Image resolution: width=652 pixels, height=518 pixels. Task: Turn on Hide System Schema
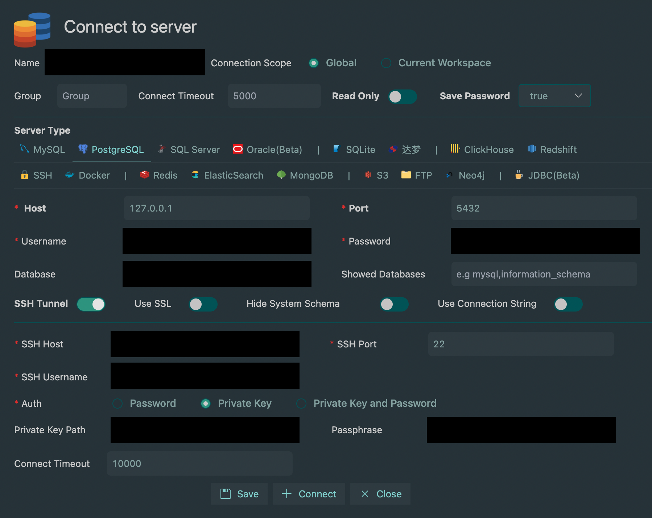tap(394, 304)
